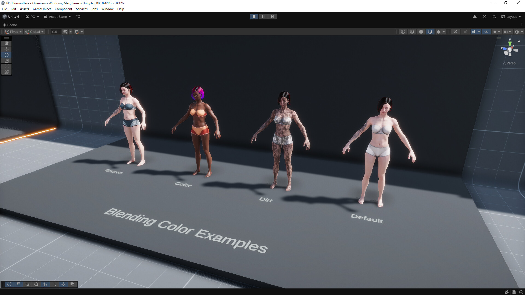The image size is (525, 295).
Task: Click the Undo History icon
Action: (x=484, y=17)
